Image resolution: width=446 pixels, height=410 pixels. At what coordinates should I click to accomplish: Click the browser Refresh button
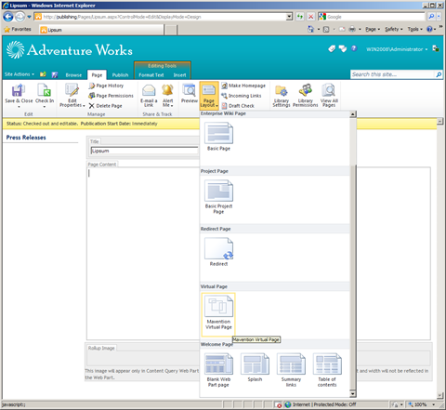pyautogui.click(x=300, y=17)
